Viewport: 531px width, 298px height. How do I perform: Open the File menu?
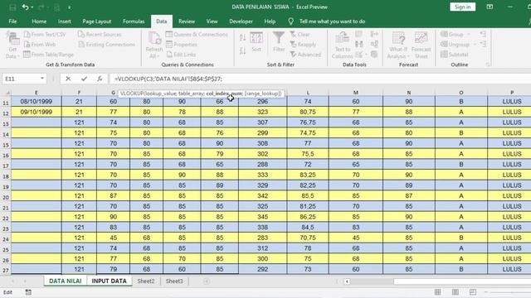click(x=12, y=22)
